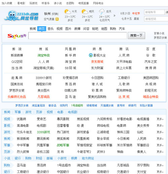The width and height of the screenshot is (168, 174).
Task: Switch to the 棋牌 category tab
Action: (x=74, y=158)
